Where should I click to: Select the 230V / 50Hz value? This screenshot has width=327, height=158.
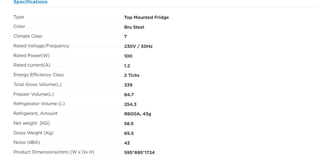(x=138, y=46)
